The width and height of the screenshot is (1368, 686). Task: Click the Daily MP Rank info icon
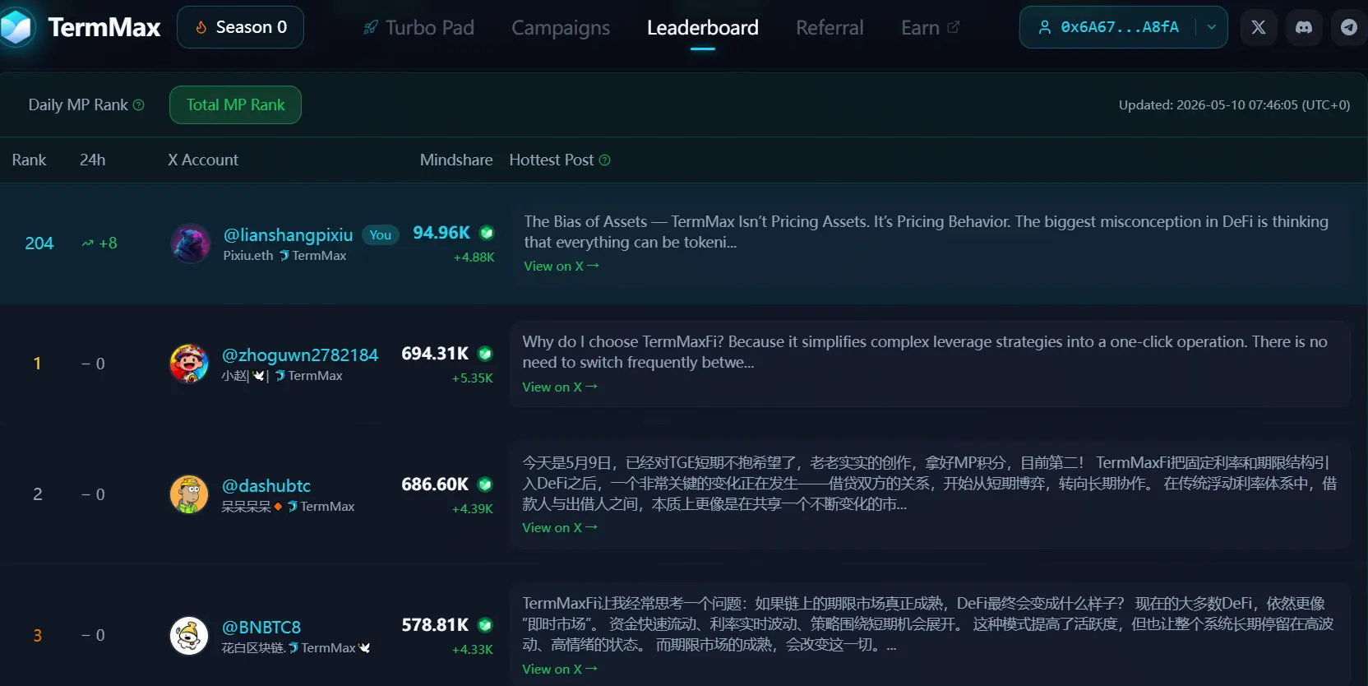tap(138, 104)
